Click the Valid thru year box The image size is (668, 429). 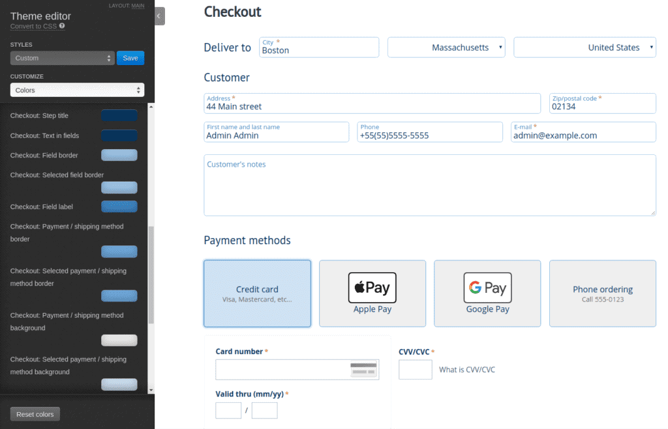click(265, 411)
